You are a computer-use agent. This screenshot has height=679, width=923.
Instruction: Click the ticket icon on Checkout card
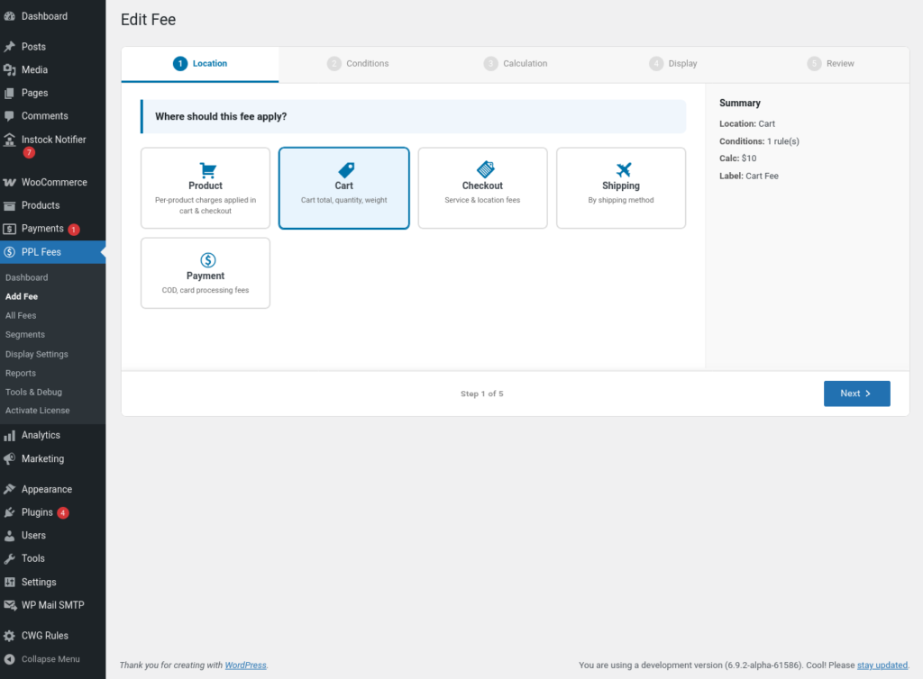(485, 169)
